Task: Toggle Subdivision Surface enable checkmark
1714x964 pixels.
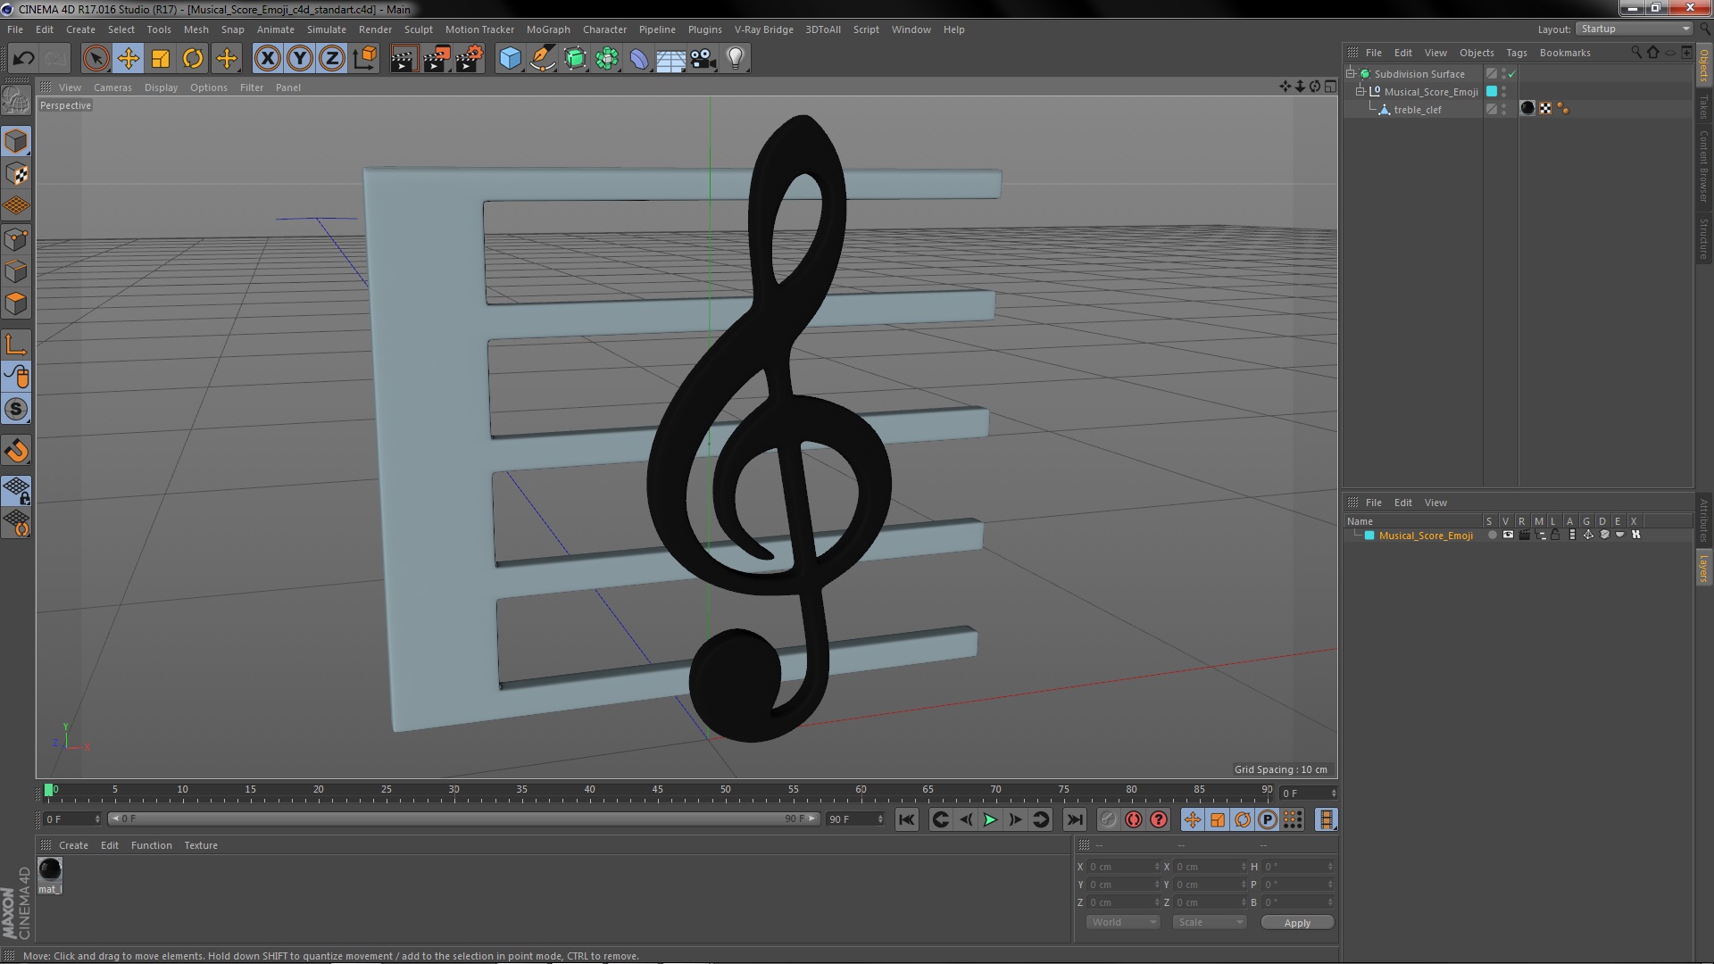Action: pyautogui.click(x=1512, y=74)
